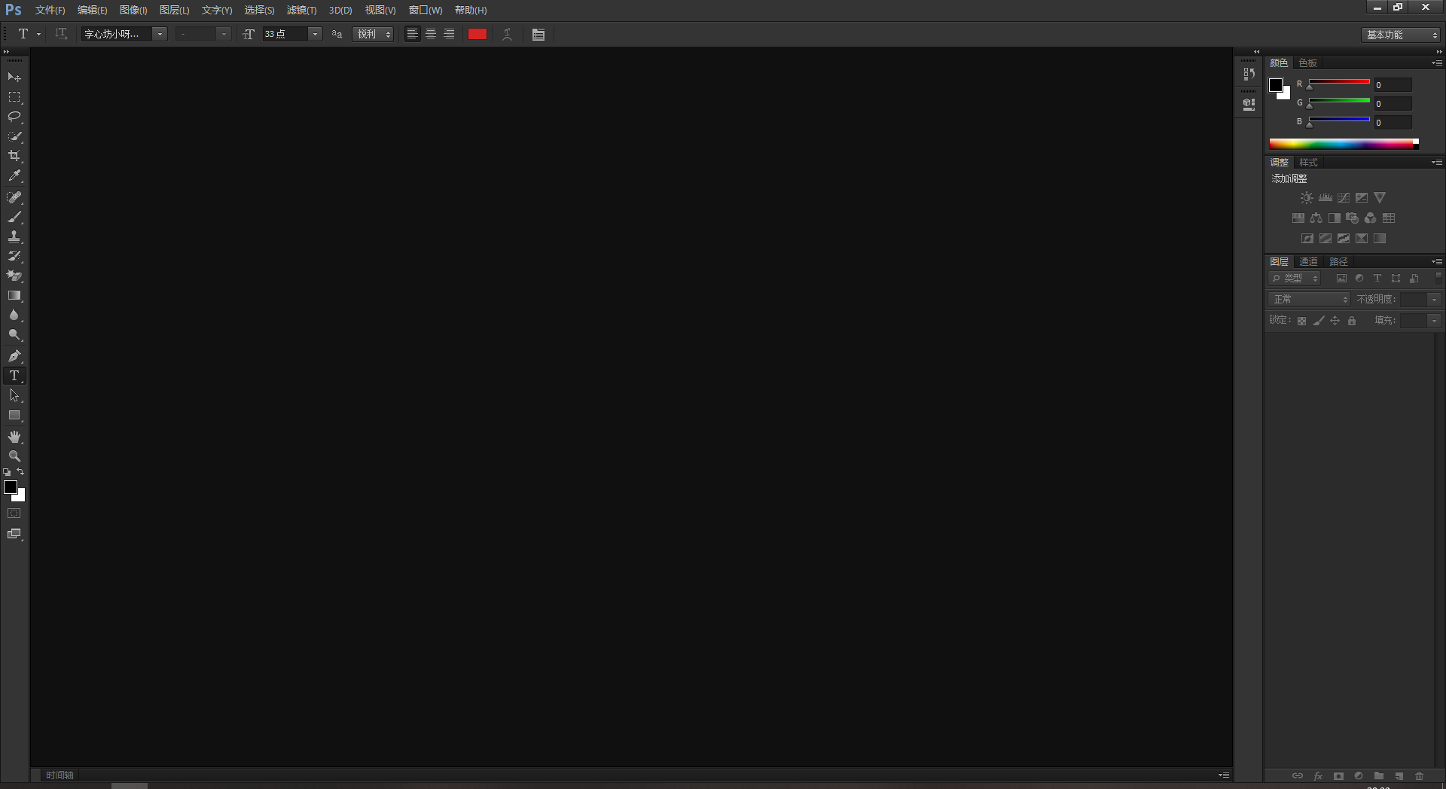Select the Eyedropper tool
Viewport: 1446px width, 789px height.
pos(14,176)
